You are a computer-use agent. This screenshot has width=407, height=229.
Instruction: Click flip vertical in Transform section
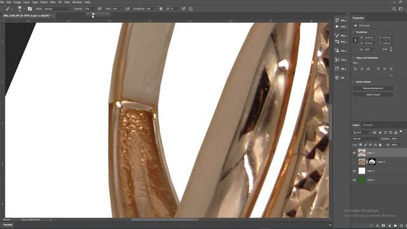point(390,49)
